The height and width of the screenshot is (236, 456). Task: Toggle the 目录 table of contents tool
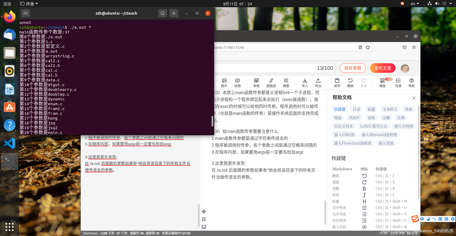click(x=398, y=83)
